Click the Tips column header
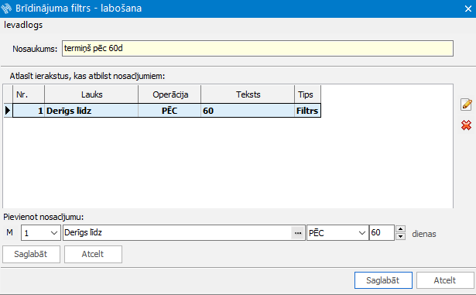This screenshot has height=295, width=476. (307, 94)
